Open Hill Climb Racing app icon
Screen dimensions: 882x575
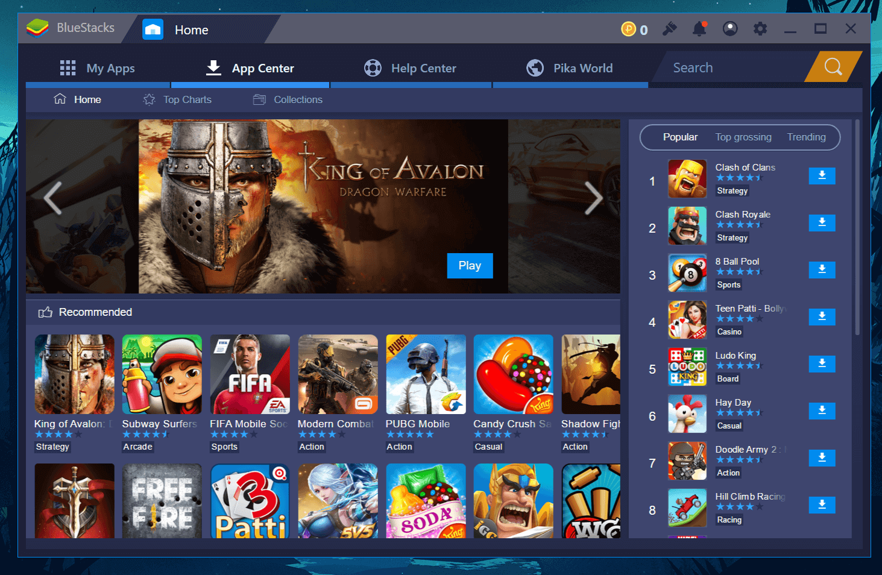(687, 507)
